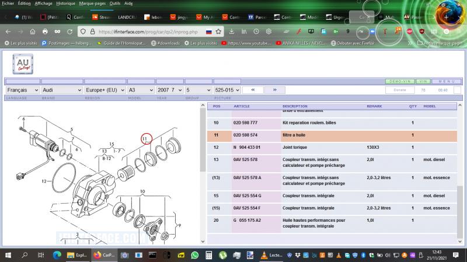This screenshot has height=262, width=467.
Task: Click the shield tracking protection icon
Action: pos(83,32)
